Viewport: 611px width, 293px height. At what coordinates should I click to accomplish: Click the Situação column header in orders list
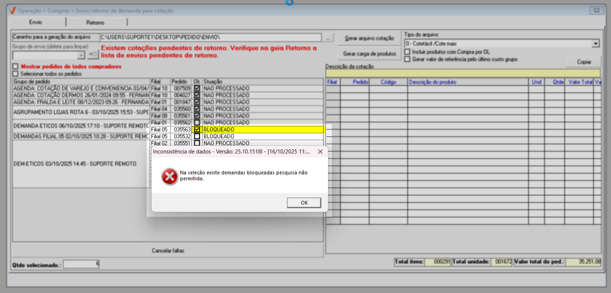pyautogui.click(x=263, y=81)
